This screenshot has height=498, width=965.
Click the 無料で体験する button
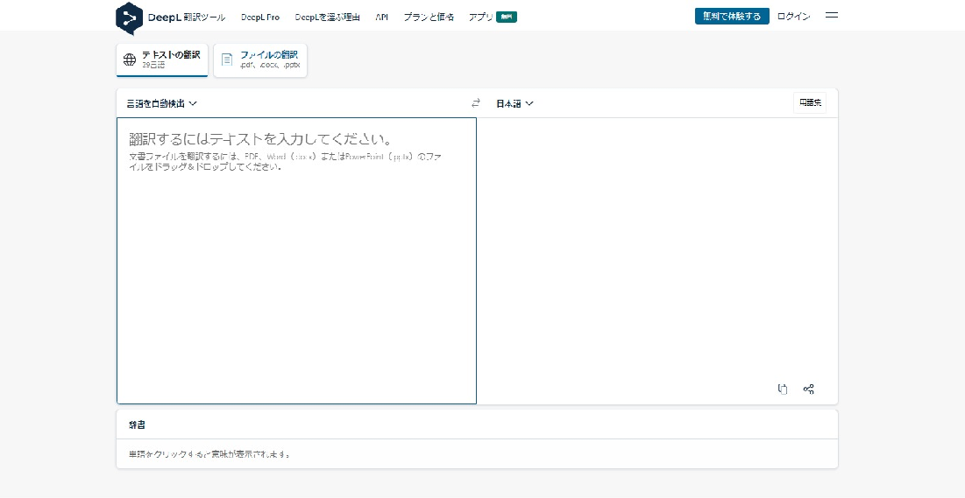pos(732,17)
